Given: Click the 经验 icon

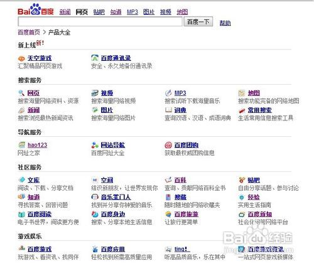Looking at the screenshot, I should (x=242, y=197).
